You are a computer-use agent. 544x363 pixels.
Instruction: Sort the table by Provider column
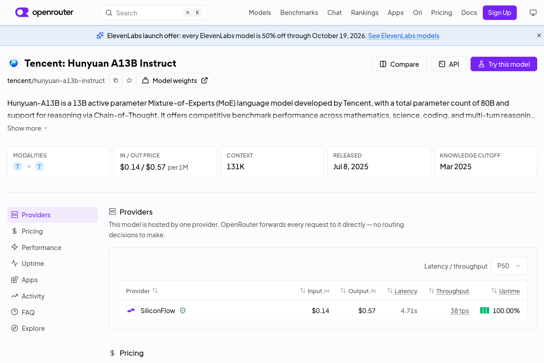142,291
